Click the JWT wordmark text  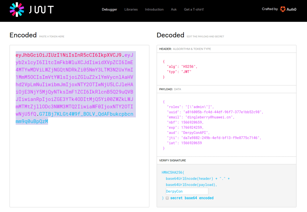(41, 9)
